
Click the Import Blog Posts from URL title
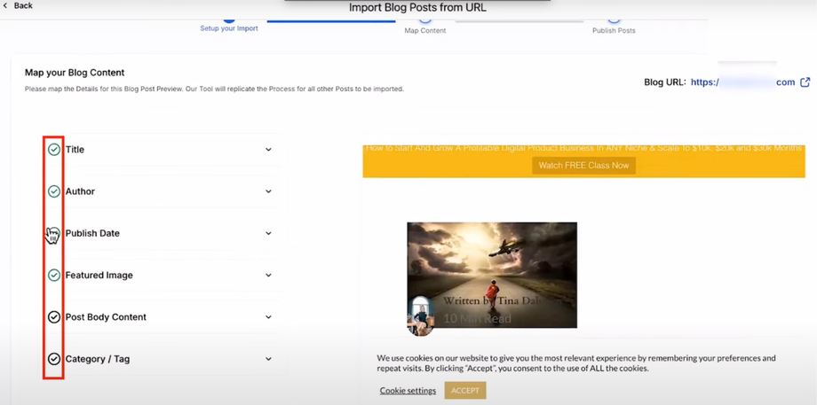pos(417,8)
